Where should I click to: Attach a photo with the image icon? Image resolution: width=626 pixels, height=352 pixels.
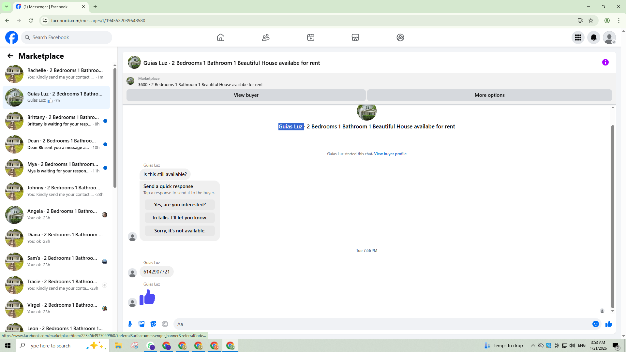(142, 324)
